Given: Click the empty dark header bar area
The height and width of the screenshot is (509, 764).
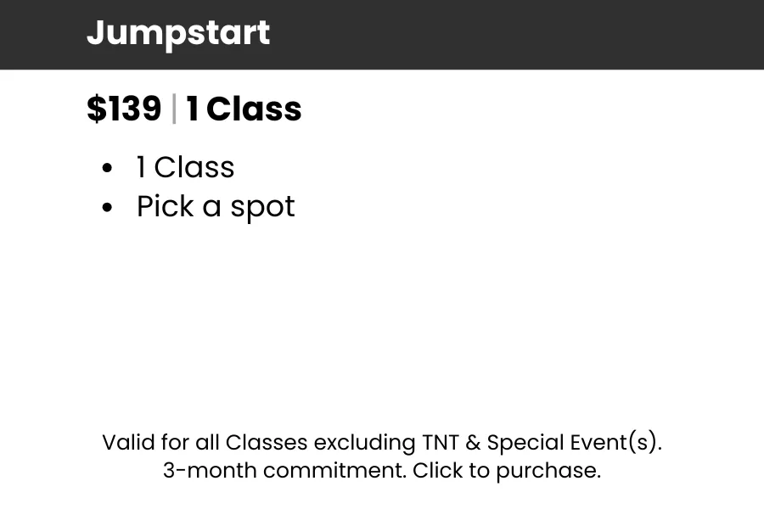Looking at the screenshot, I should click(516, 34).
